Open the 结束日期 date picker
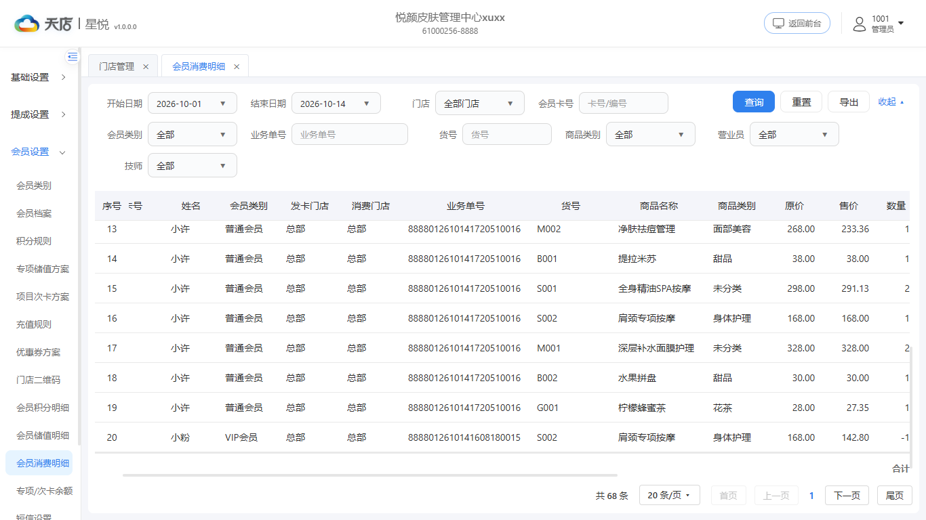Viewport: 926px width, 520px height. point(336,104)
